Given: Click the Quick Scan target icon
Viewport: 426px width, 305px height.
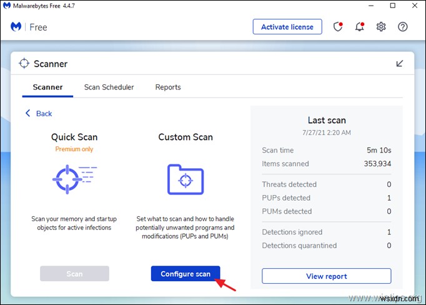Looking at the screenshot, I should pyautogui.click(x=74, y=179).
